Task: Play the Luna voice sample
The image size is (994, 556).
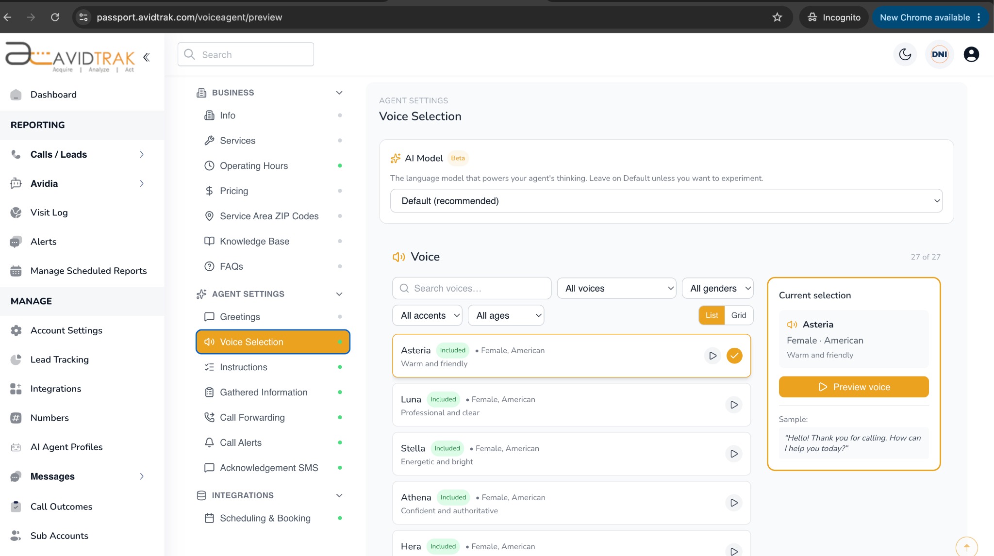Action: [x=734, y=405]
